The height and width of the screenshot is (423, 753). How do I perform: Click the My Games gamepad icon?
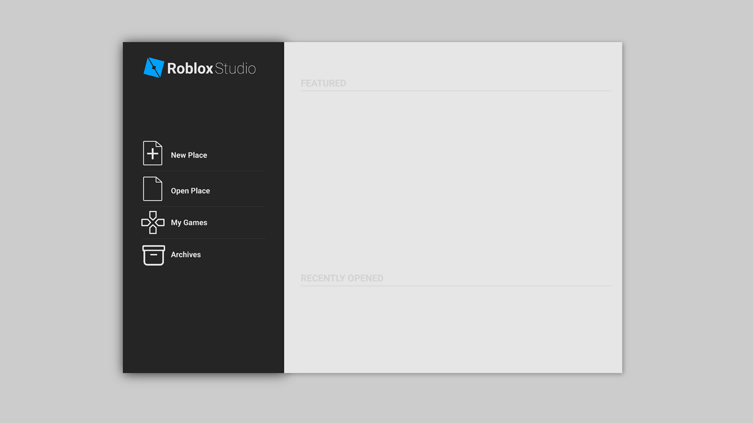(153, 222)
